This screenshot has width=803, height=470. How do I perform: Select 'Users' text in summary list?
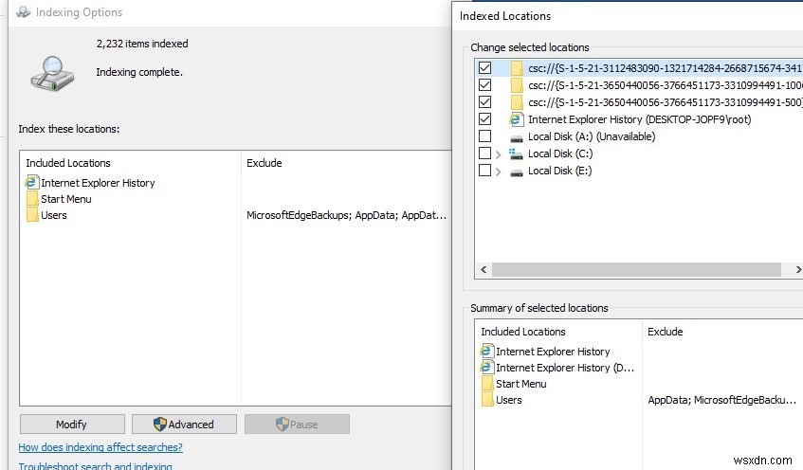pos(508,400)
